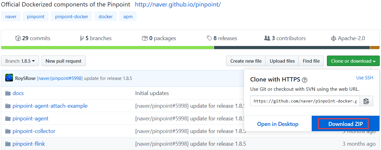
Task: Click the pinpoint-agent folder icon
Action: [8, 119]
